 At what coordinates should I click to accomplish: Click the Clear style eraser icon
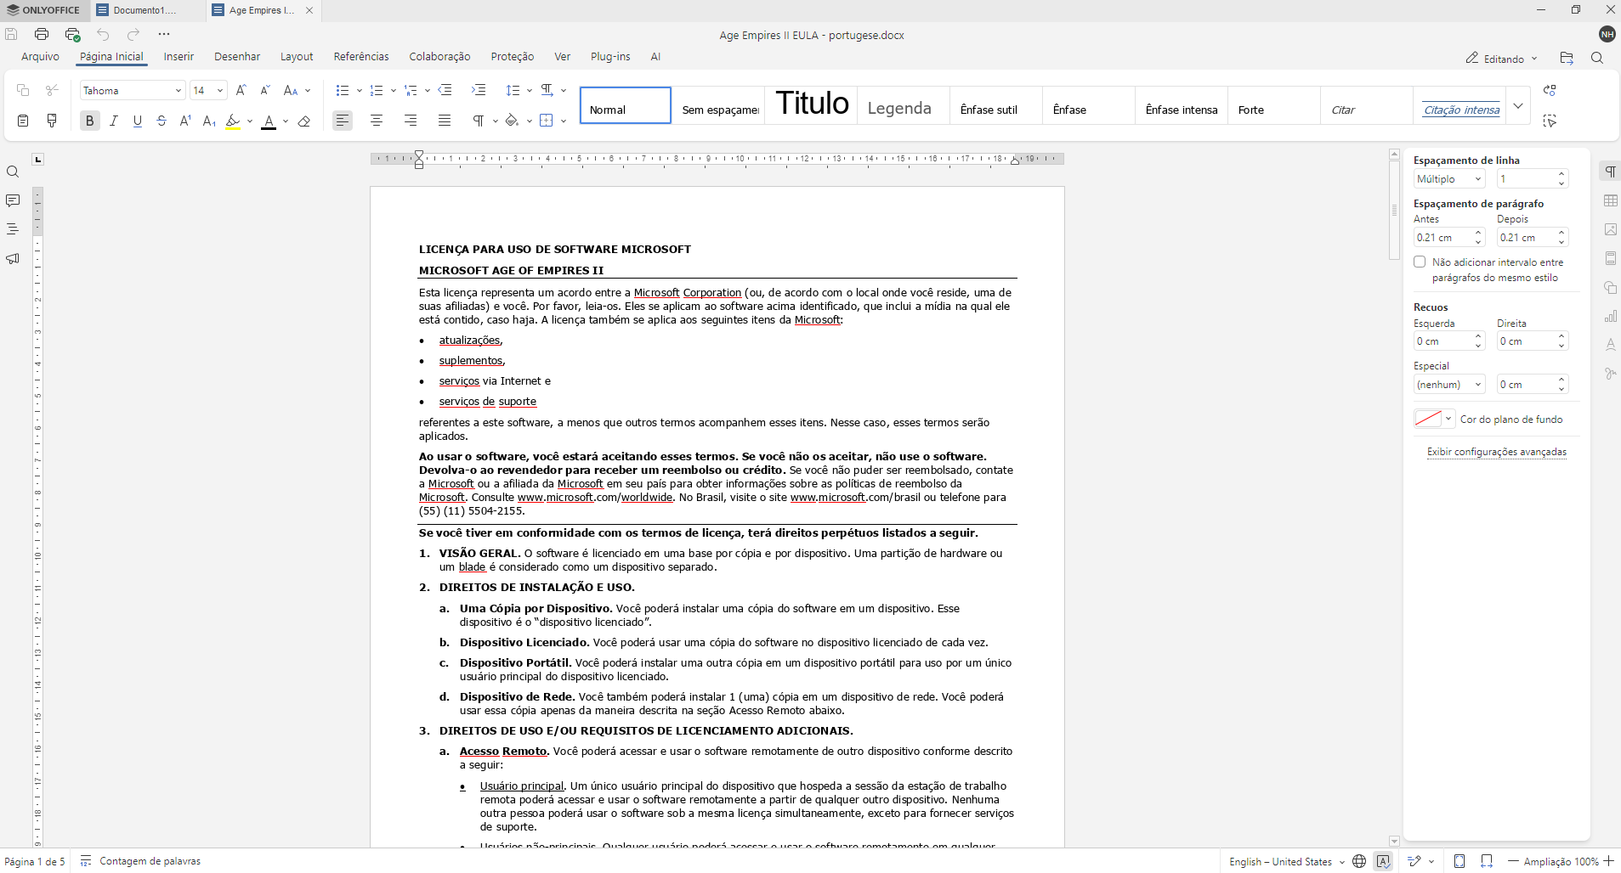(304, 121)
